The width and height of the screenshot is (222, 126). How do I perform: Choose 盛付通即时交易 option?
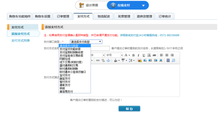pos(75,65)
